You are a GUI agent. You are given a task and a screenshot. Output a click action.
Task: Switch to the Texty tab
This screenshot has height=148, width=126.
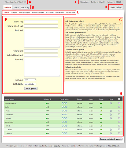click(x=16, y=7)
